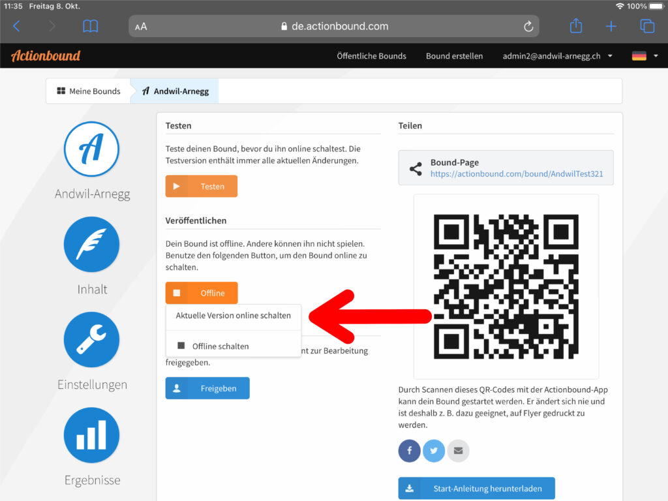Tap the Safari address bar
668x501 pixels.
click(x=333, y=26)
